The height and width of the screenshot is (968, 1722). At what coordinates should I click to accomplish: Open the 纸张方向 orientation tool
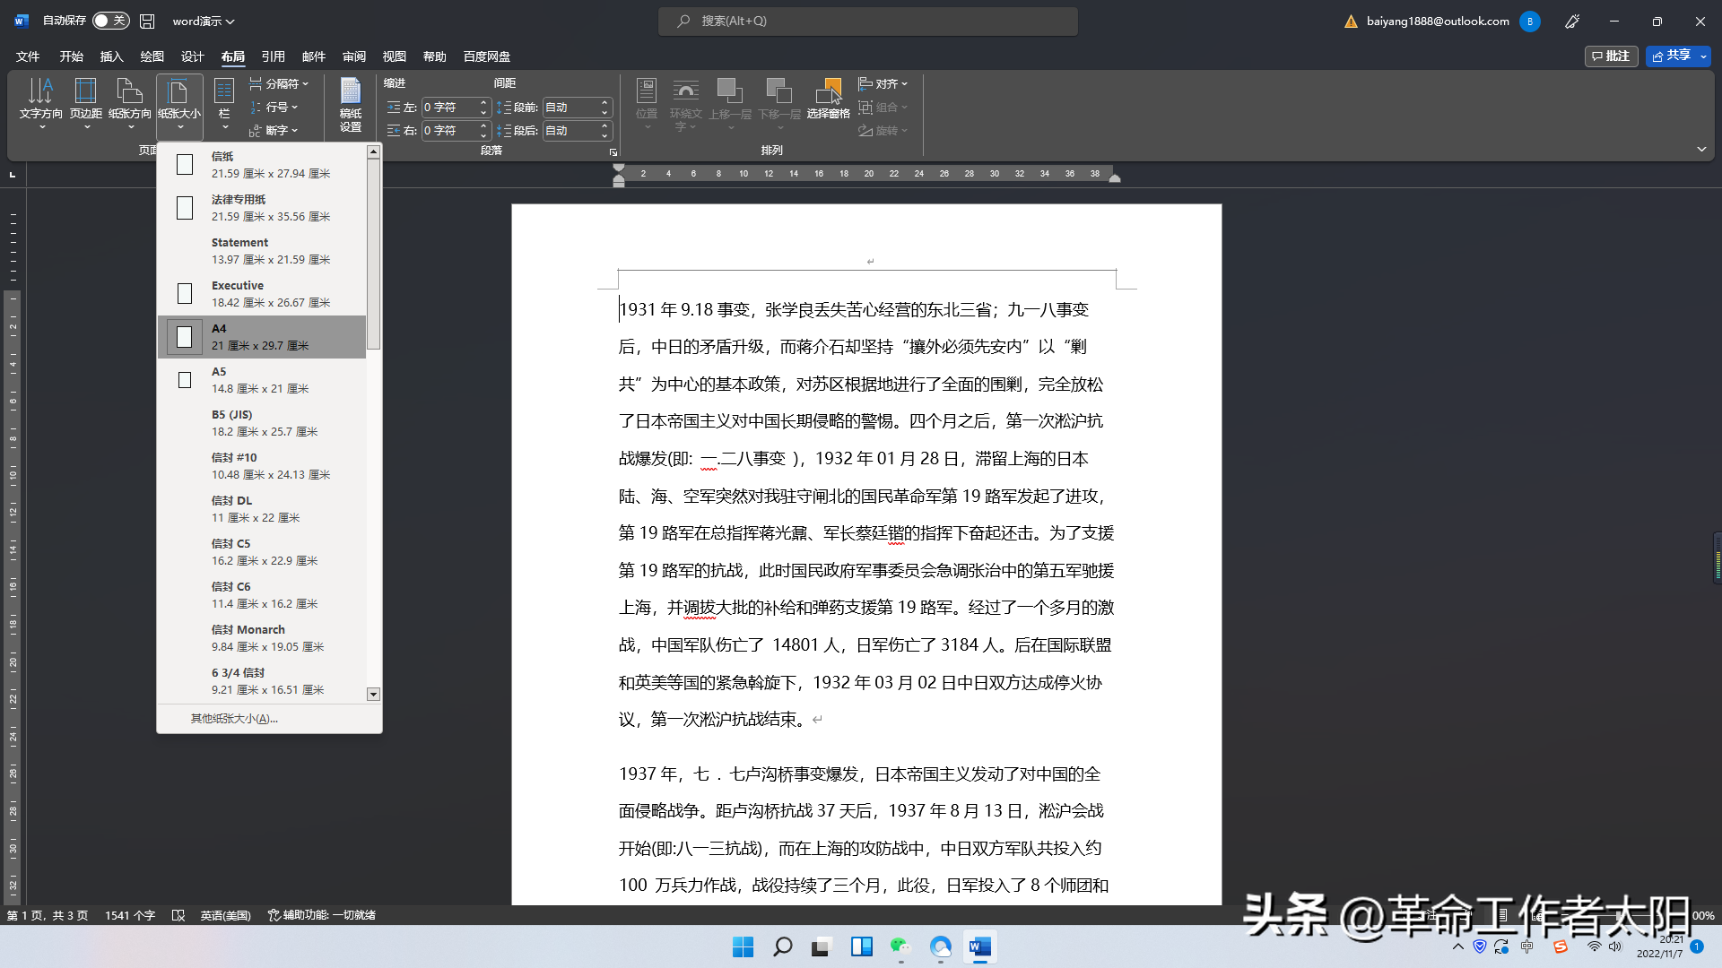click(130, 103)
